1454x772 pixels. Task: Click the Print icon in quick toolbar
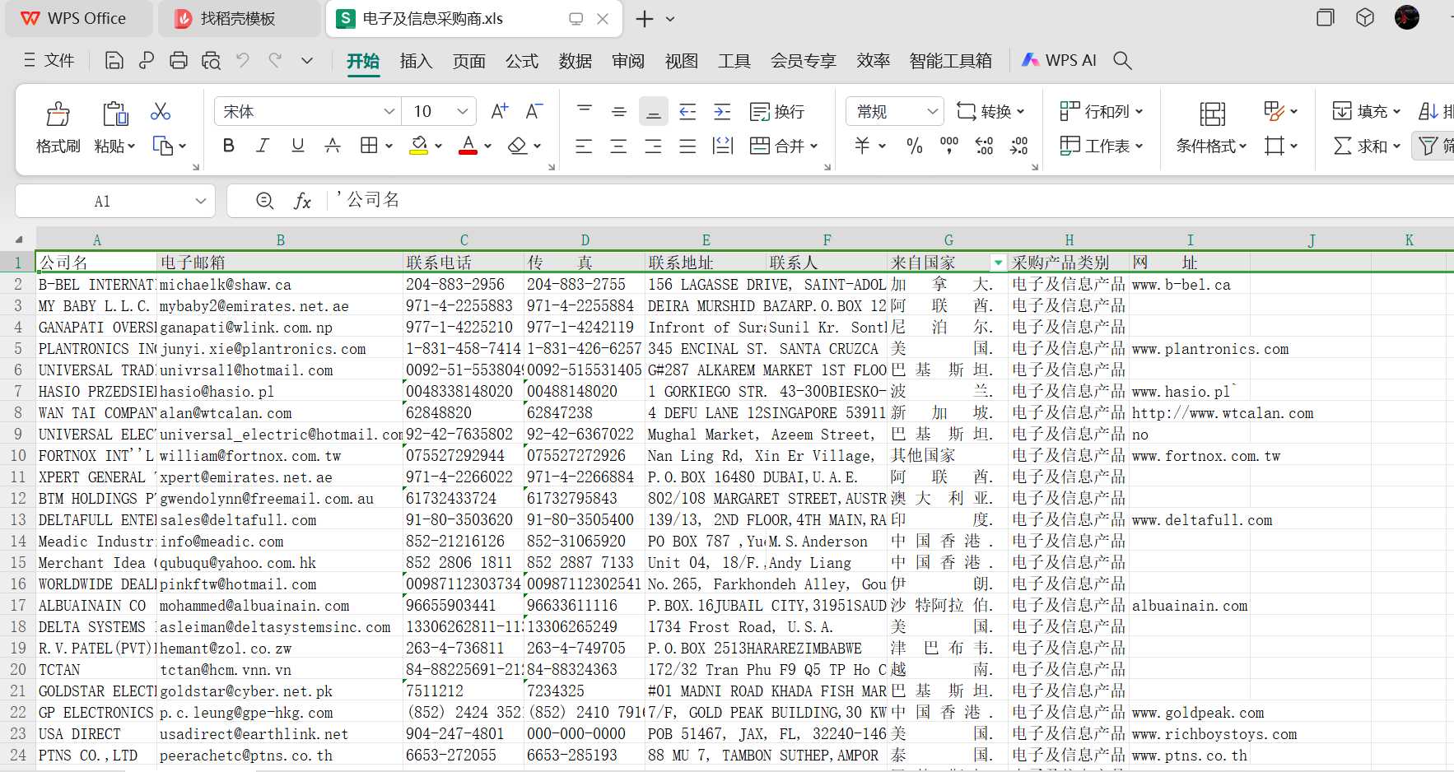pos(178,60)
